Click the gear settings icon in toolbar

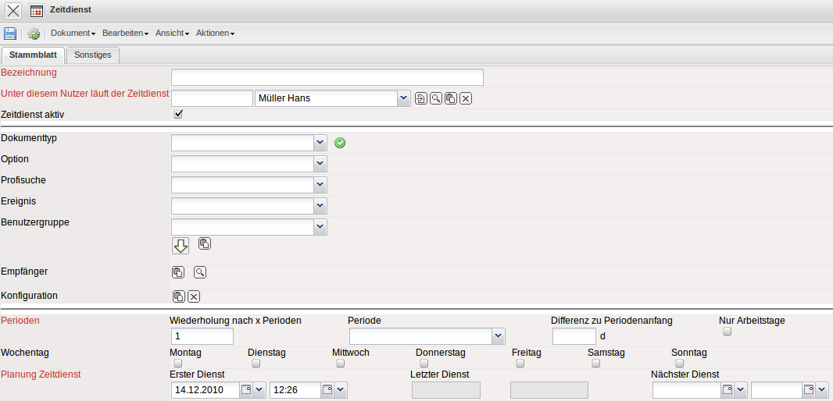click(34, 34)
